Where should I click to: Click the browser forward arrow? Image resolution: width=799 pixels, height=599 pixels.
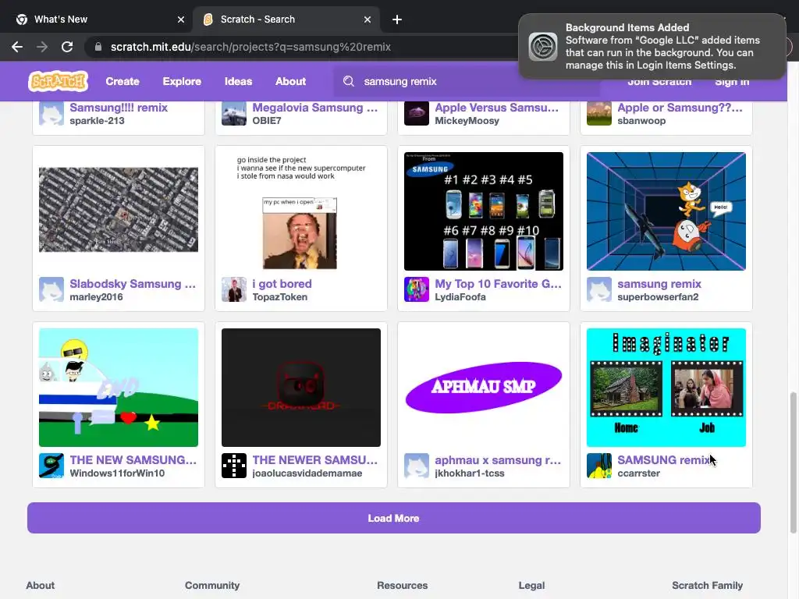[x=42, y=47]
